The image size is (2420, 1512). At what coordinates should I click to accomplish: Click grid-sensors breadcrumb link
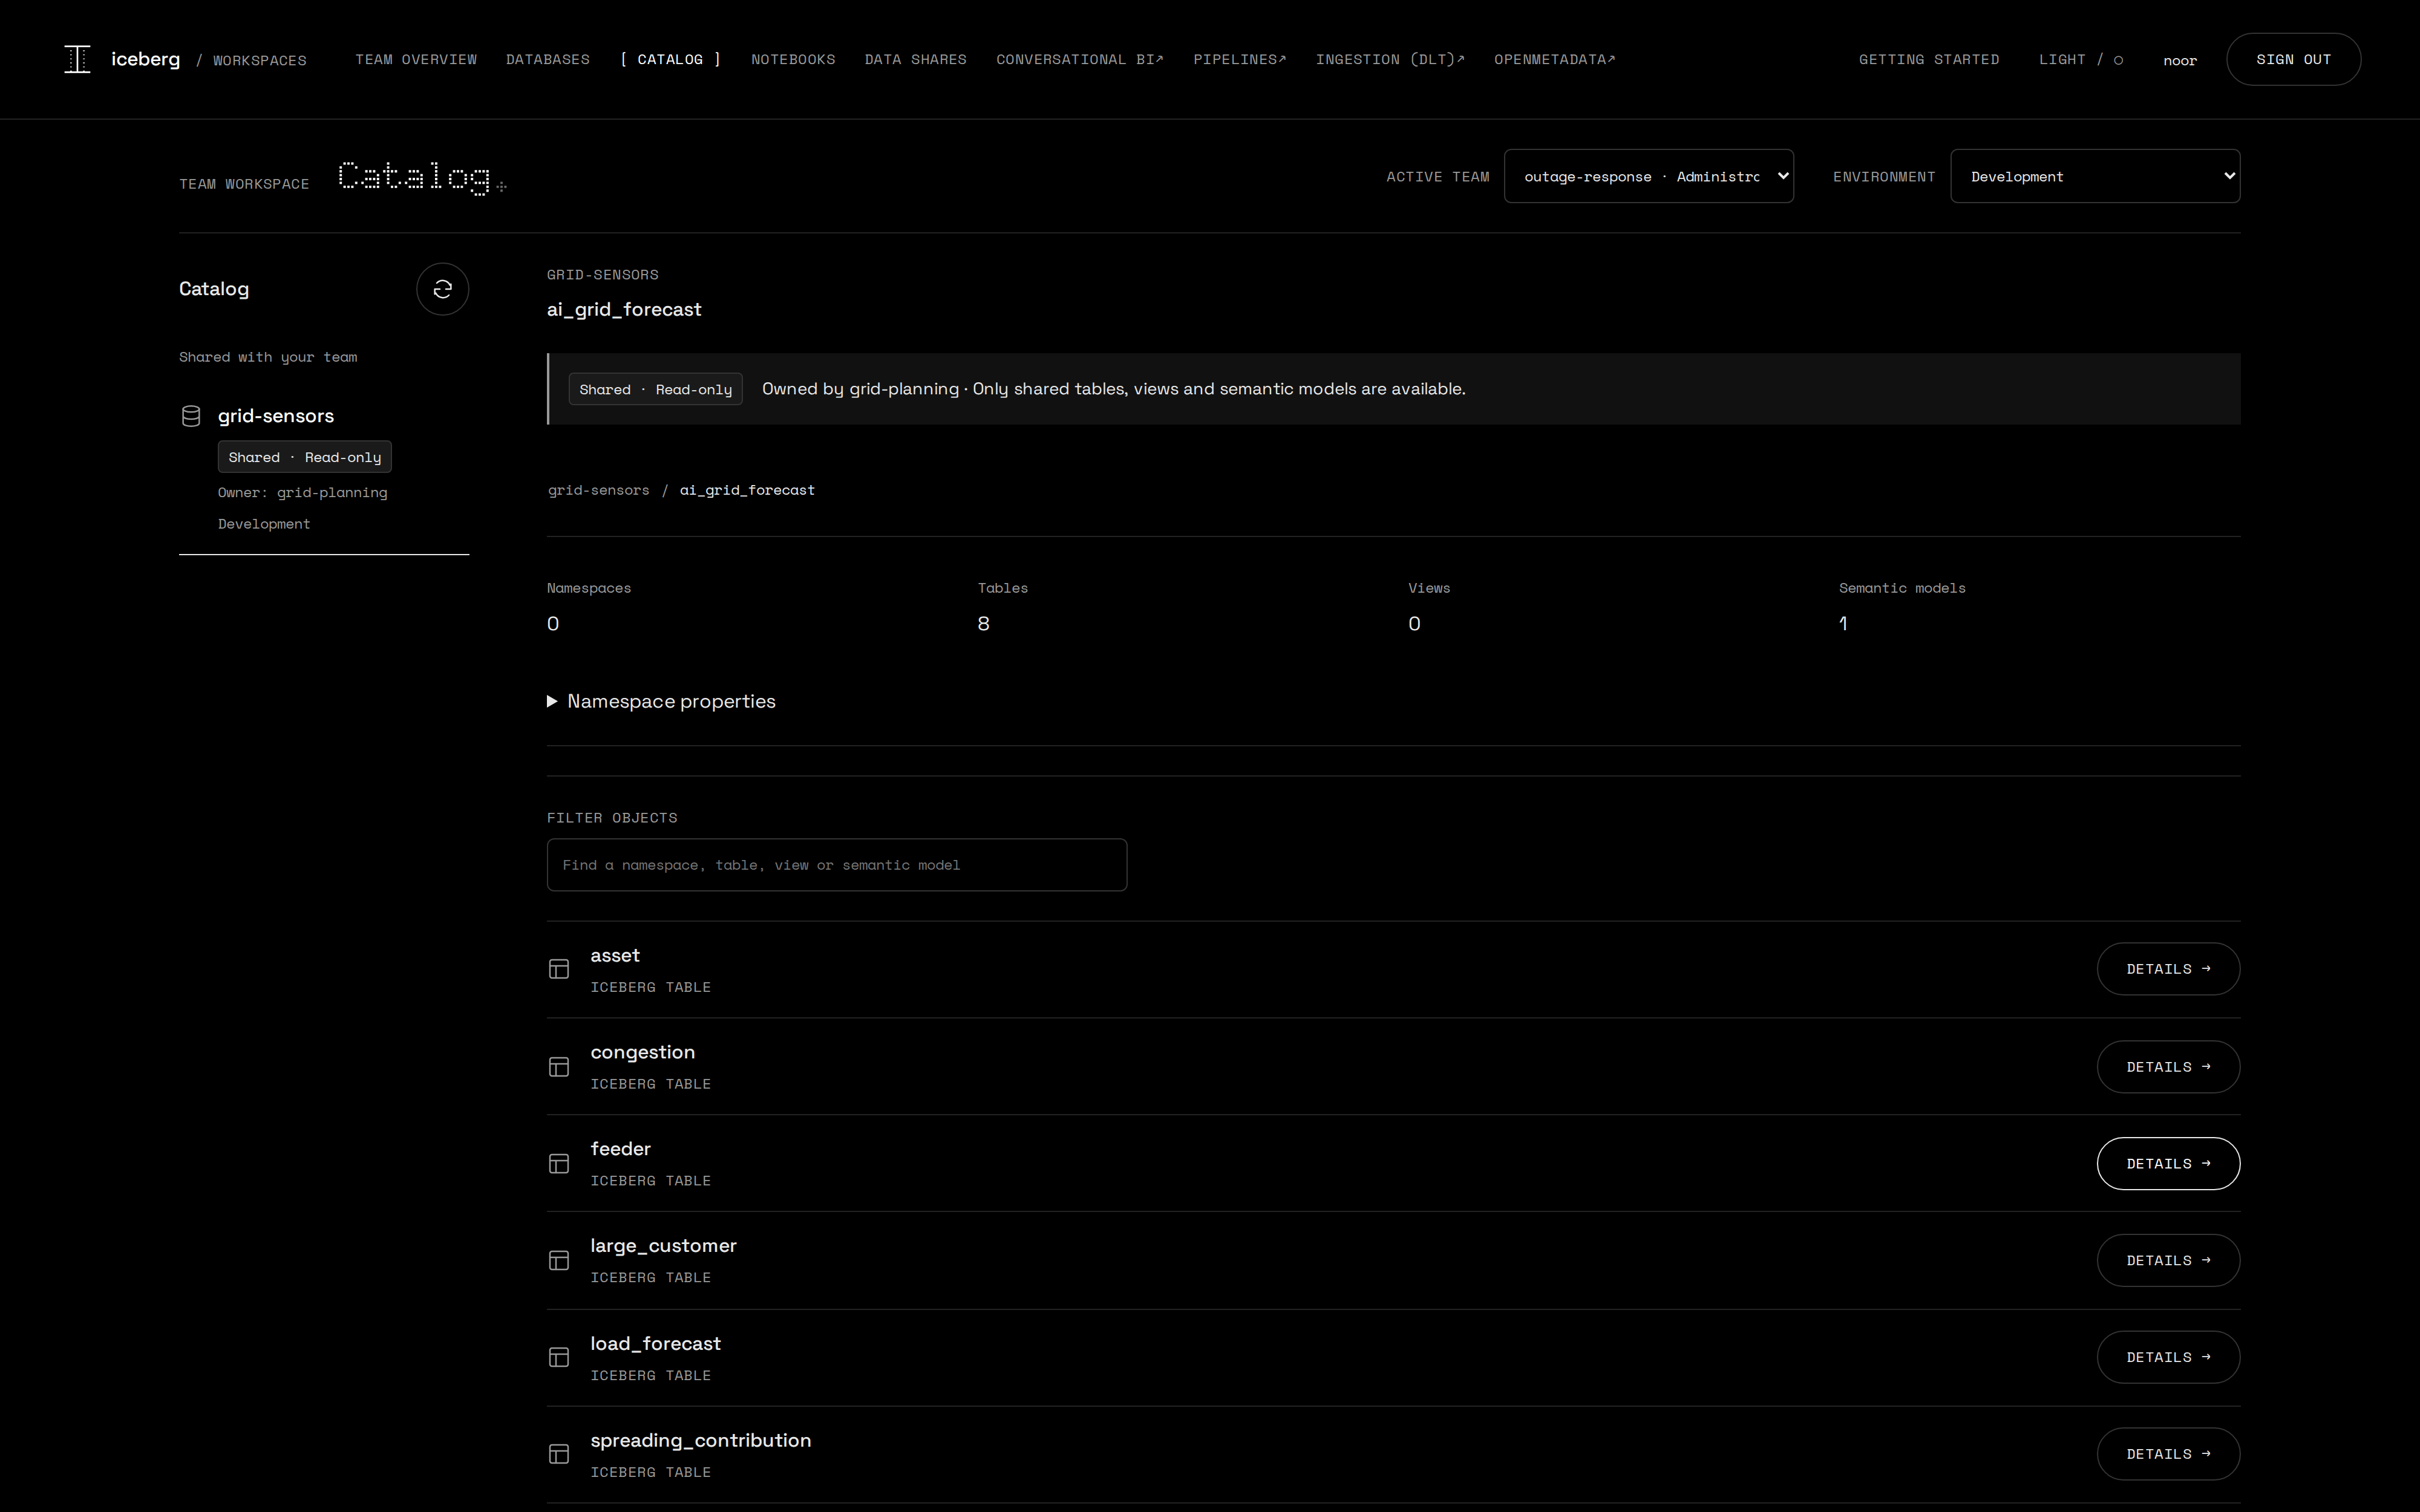[598, 490]
